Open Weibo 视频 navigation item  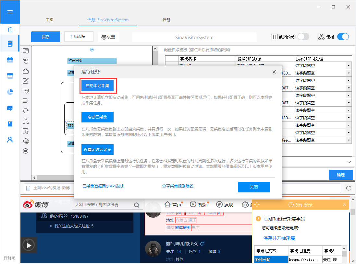[x=199, y=204]
